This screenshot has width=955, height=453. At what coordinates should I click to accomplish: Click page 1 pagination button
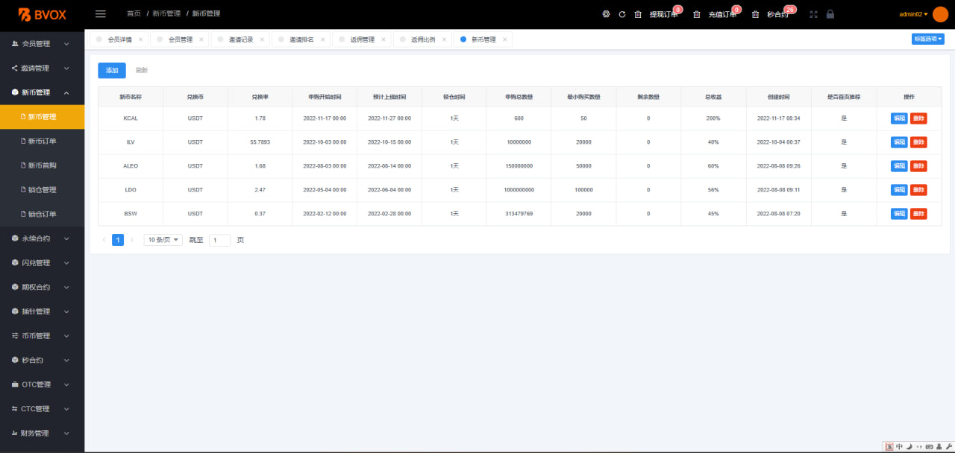tap(118, 240)
